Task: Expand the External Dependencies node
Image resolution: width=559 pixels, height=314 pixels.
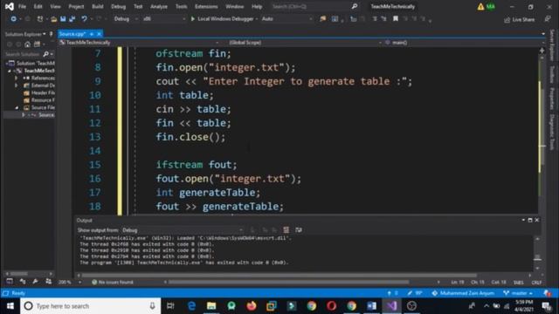Action: 16,85
